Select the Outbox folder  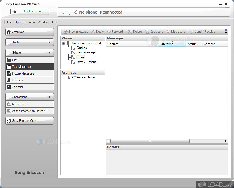click(82, 48)
